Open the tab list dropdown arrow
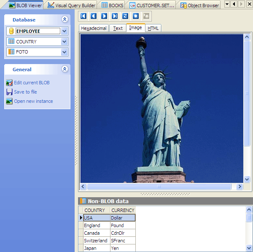 click(x=227, y=4)
